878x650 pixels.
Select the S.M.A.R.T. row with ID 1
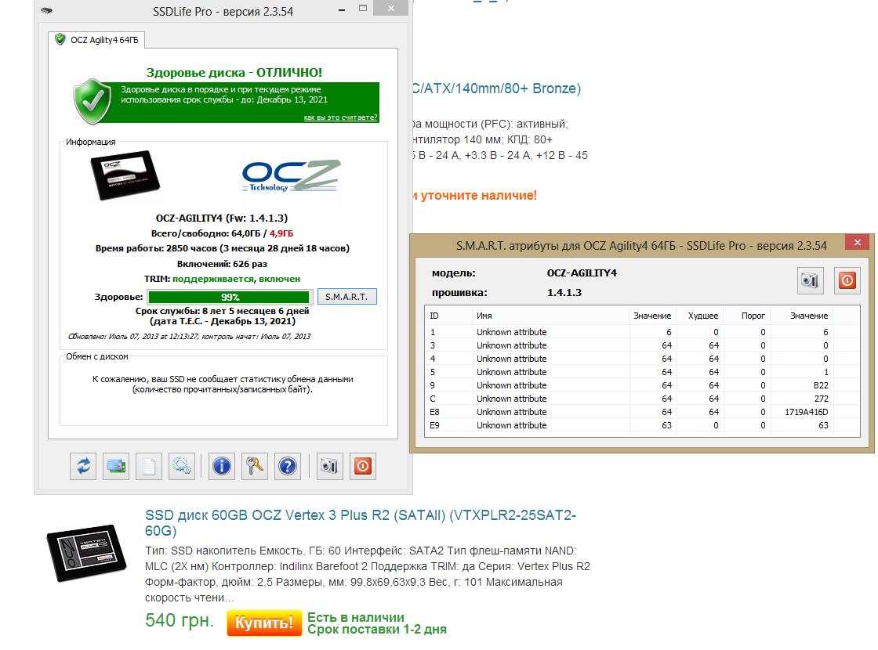tap(642, 332)
